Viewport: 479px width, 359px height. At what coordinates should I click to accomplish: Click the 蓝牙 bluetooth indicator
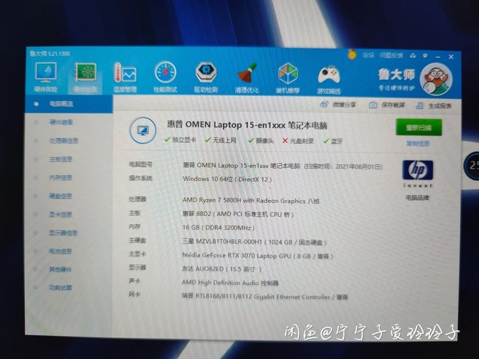333,141
